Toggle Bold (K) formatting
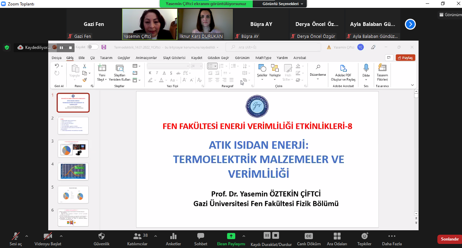The image size is (462, 248). [150, 73]
